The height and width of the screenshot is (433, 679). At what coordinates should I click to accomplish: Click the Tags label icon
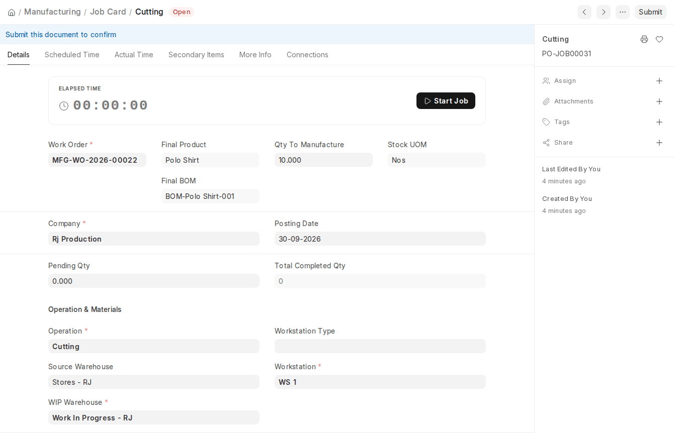[x=546, y=122]
